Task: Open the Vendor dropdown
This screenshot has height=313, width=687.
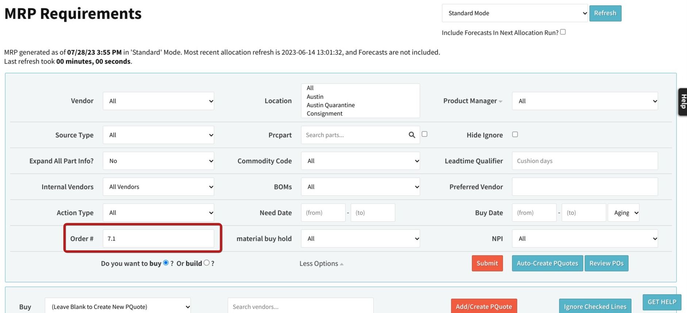Action: tap(158, 101)
